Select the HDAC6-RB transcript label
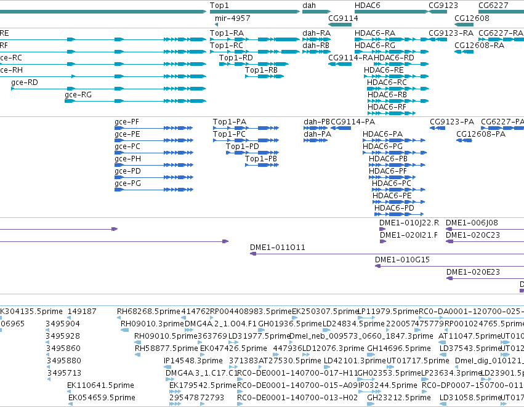This screenshot has height=407, width=524. 387,95
